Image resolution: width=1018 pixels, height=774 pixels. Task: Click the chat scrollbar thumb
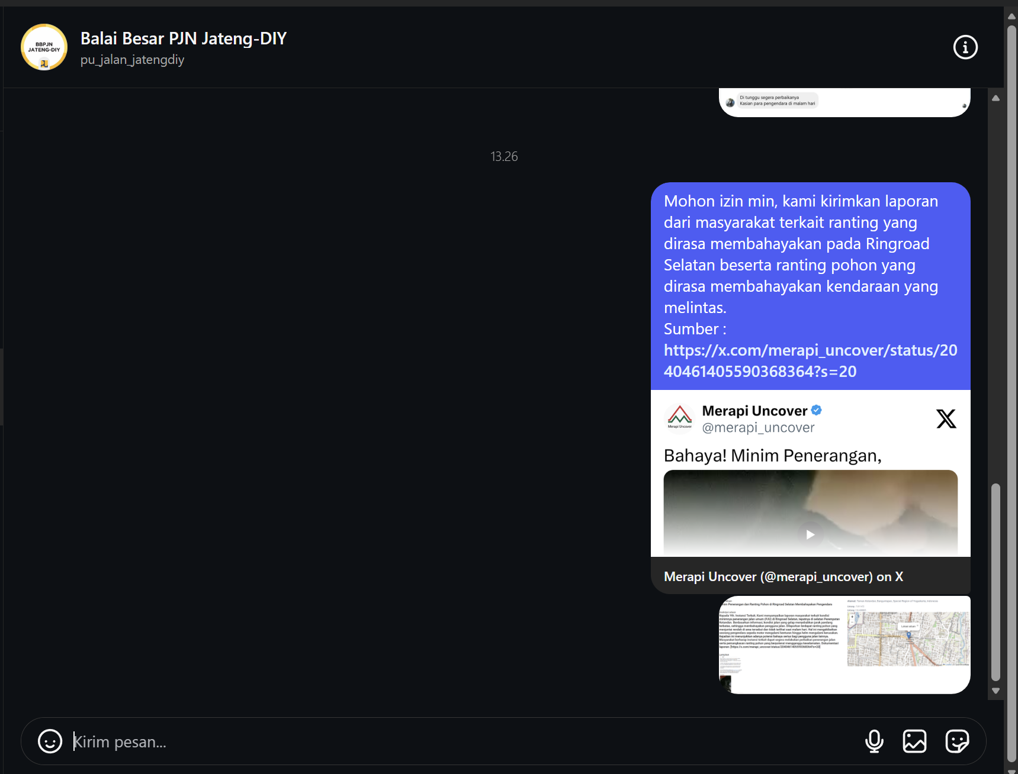995,582
